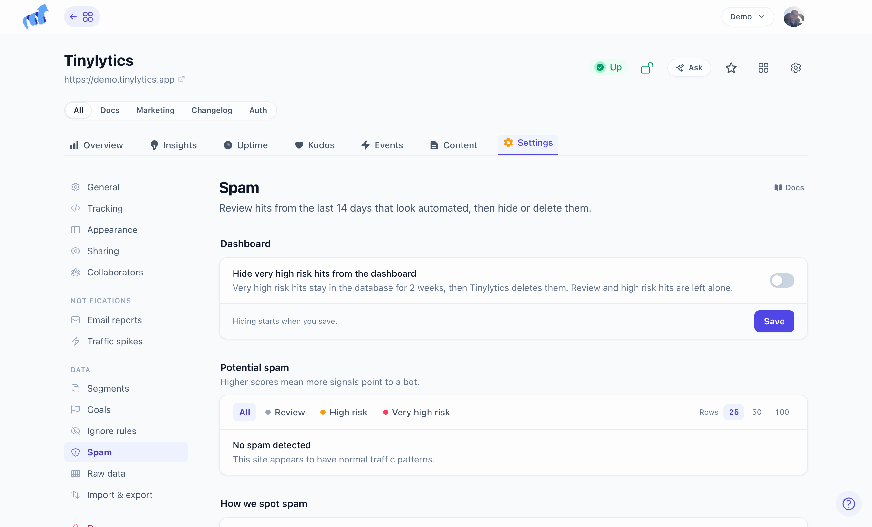Open Sharing settings in the sidebar

point(126,251)
